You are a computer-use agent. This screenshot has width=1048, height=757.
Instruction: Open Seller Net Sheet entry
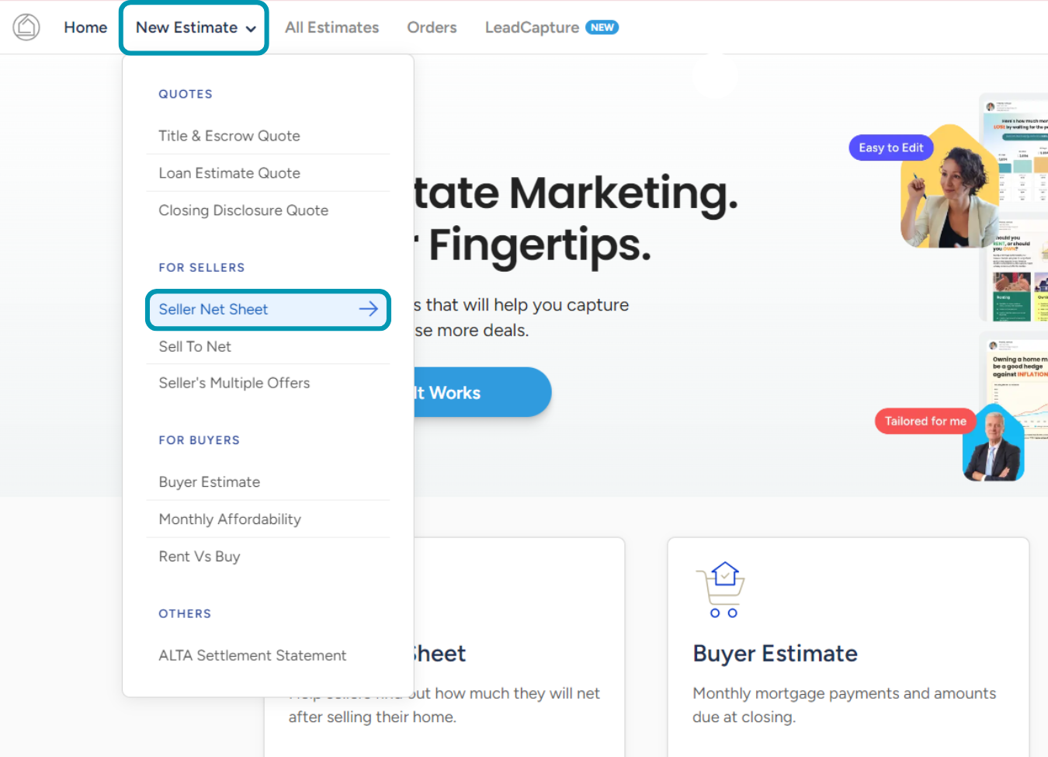[268, 309]
